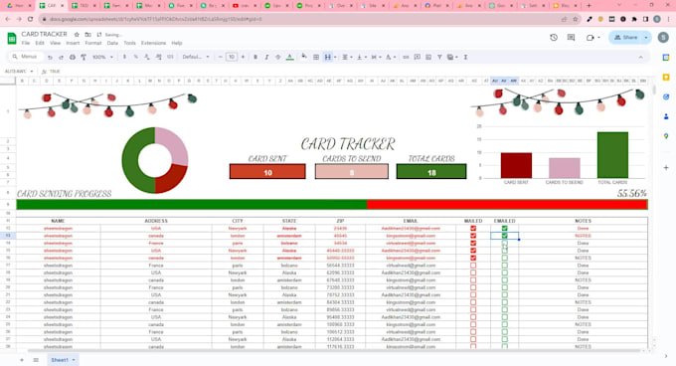The height and width of the screenshot is (366, 676).
Task: Open the Format menu
Action: coord(93,43)
